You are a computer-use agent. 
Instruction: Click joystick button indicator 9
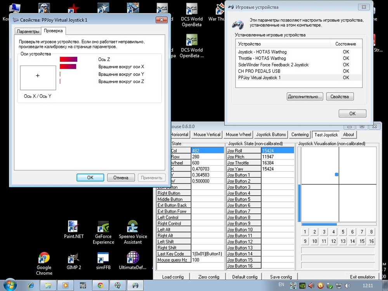tap(305, 241)
